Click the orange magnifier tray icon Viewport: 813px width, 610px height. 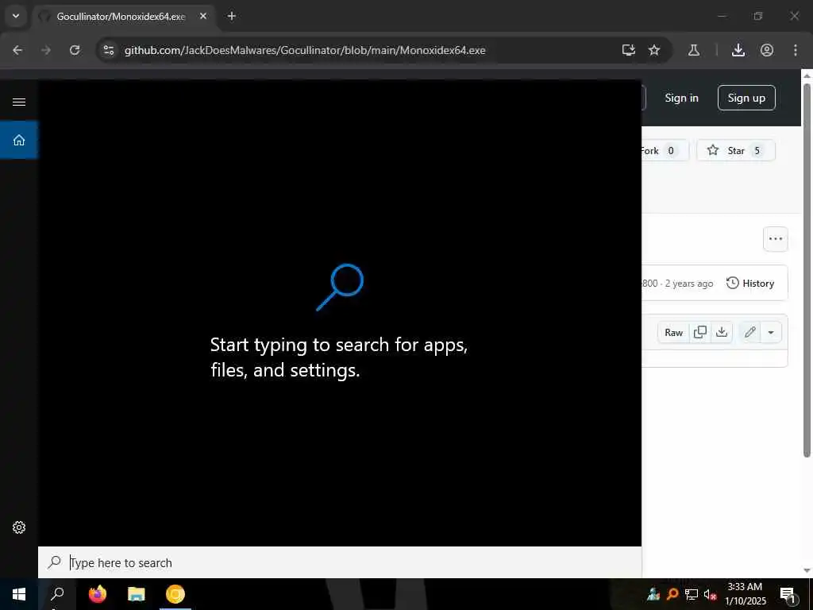pyautogui.click(x=672, y=594)
